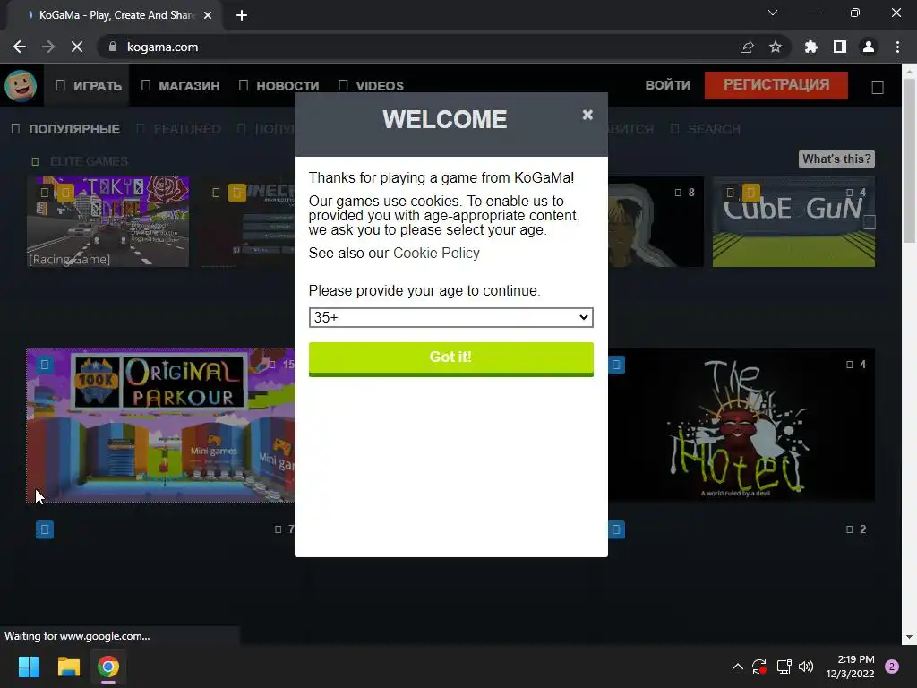Go back in browser history
The width and height of the screenshot is (917, 688).
20,47
